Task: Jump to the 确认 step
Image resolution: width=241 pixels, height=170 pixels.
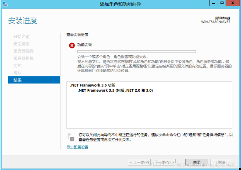Action: point(18,73)
